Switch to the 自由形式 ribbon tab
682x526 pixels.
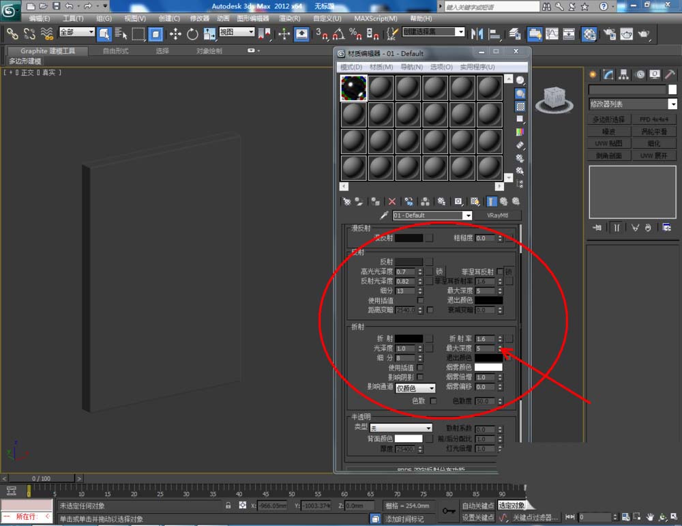click(116, 51)
